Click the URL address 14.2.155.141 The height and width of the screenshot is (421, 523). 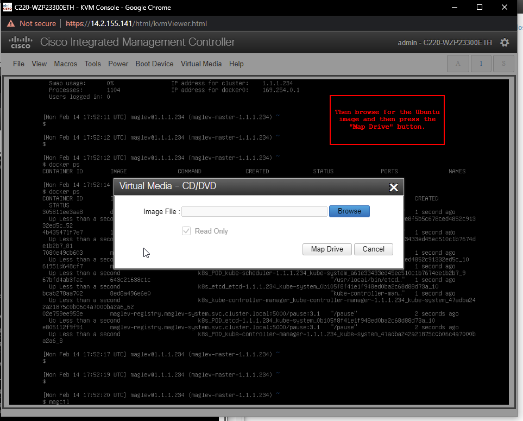click(111, 23)
